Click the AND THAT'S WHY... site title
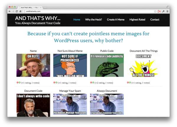The width and height of the screenshot is (177, 127). tap(38, 18)
